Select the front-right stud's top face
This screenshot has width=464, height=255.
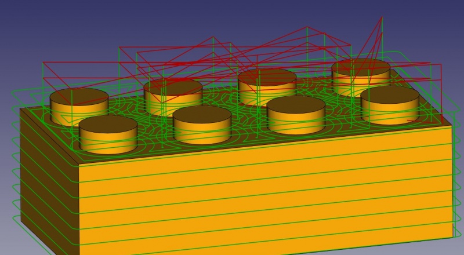coord(390,95)
